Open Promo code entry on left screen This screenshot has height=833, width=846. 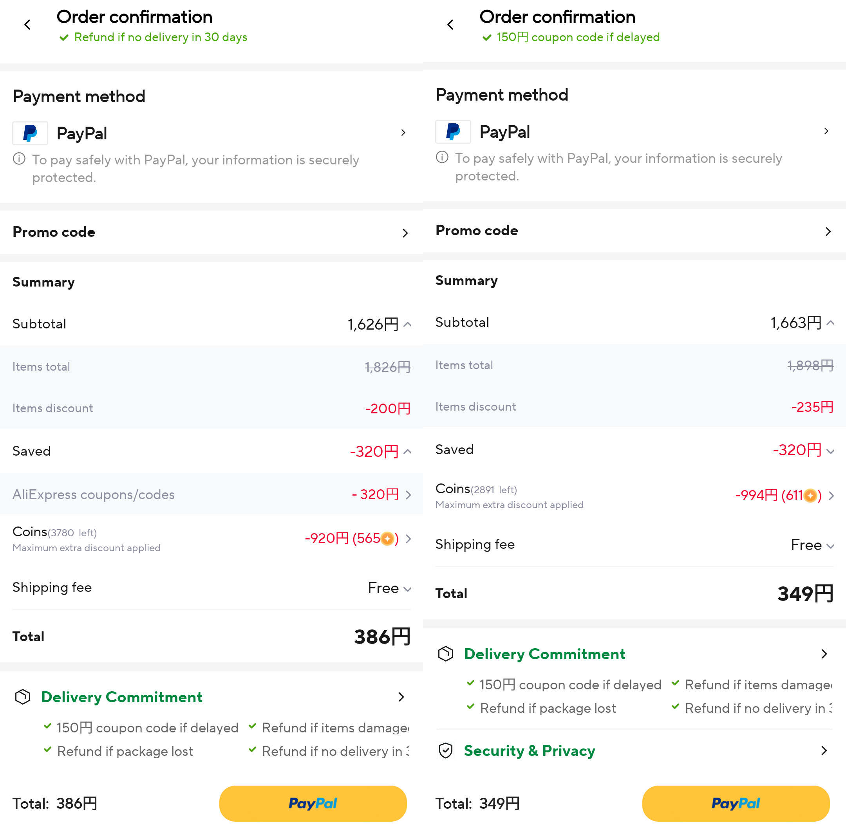click(211, 232)
